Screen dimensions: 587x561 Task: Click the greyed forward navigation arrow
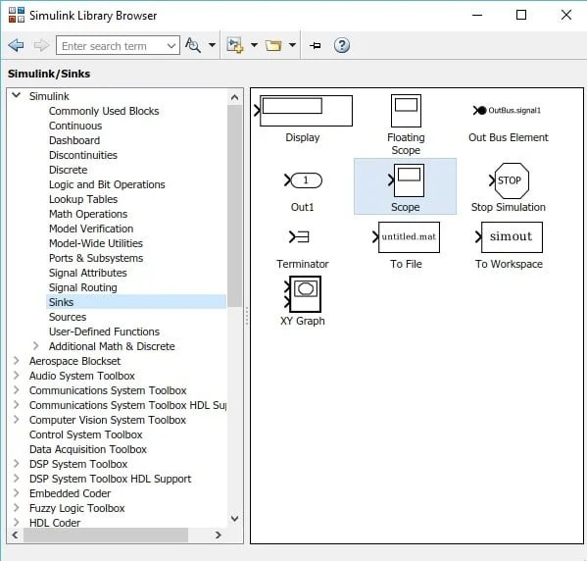(41, 45)
